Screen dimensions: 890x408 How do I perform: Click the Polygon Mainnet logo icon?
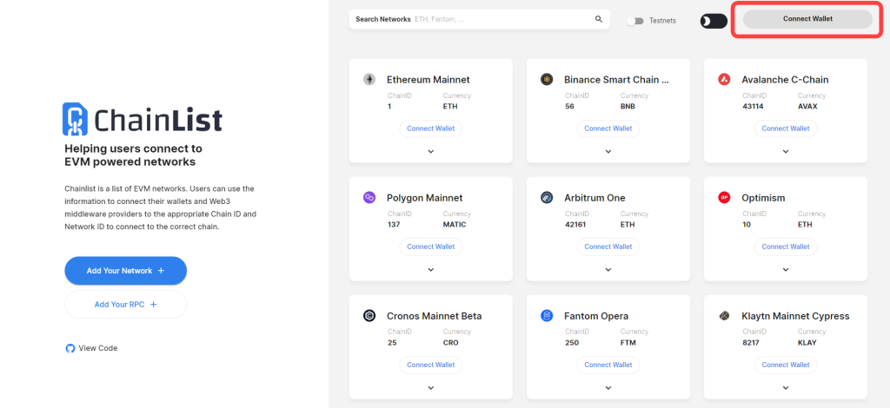tap(369, 198)
